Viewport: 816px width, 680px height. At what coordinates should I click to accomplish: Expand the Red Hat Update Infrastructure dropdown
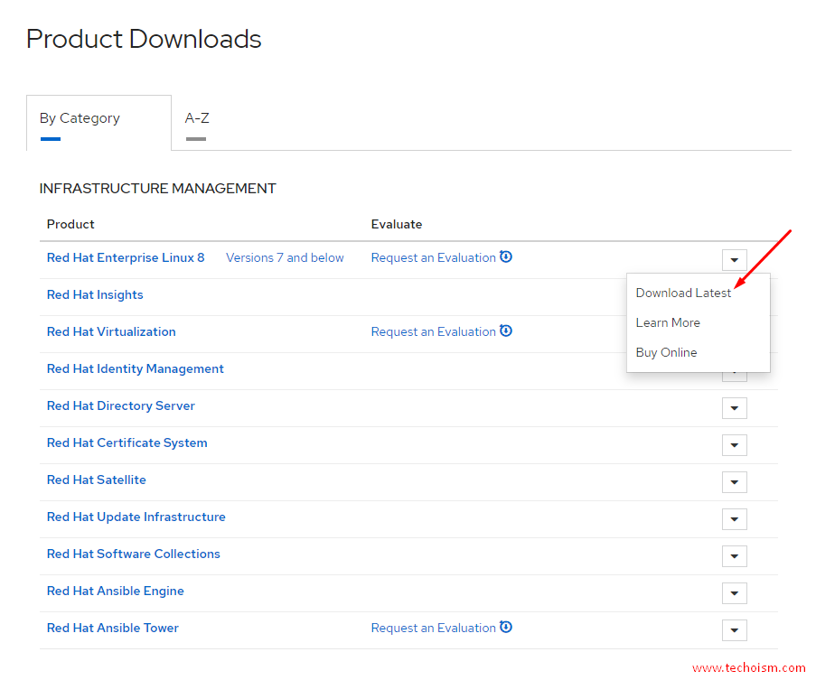tap(735, 519)
